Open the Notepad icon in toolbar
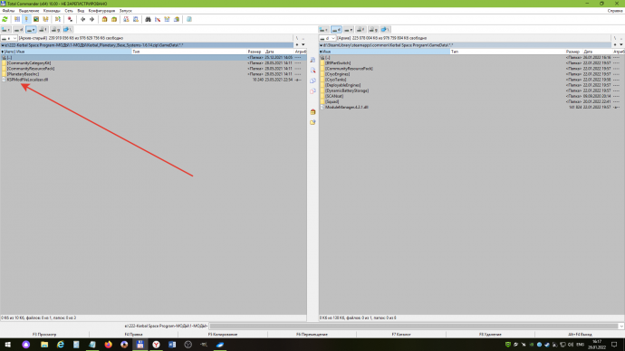 [x=189, y=19]
